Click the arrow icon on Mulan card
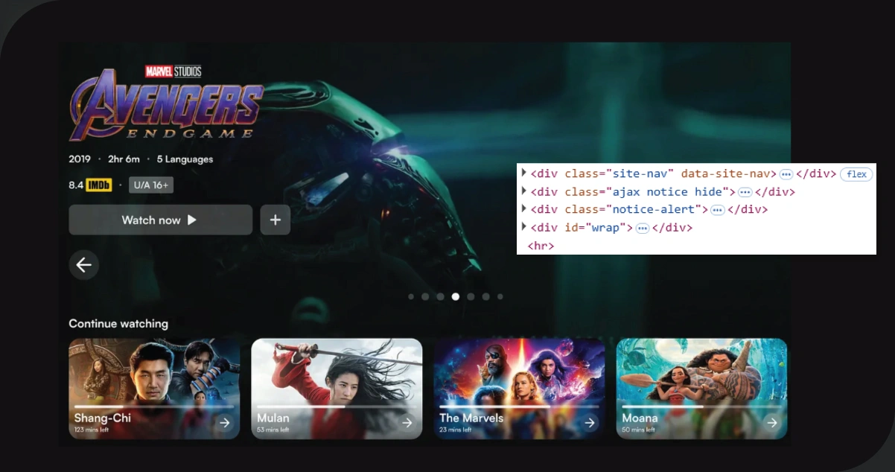 click(407, 423)
